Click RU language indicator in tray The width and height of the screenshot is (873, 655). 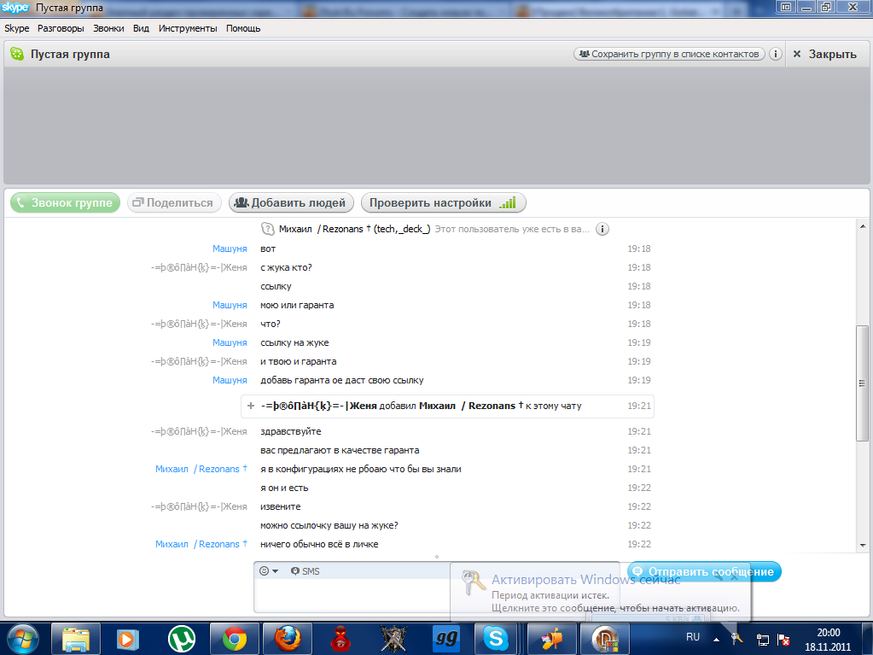pyautogui.click(x=693, y=636)
